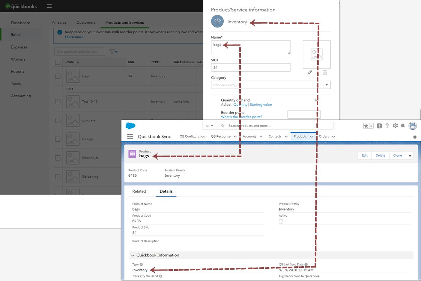Image resolution: width=421 pixels, height=281 pixels.
Task: Select the Test 10-10 row checkbox
Action: click(x=58, y=102)
